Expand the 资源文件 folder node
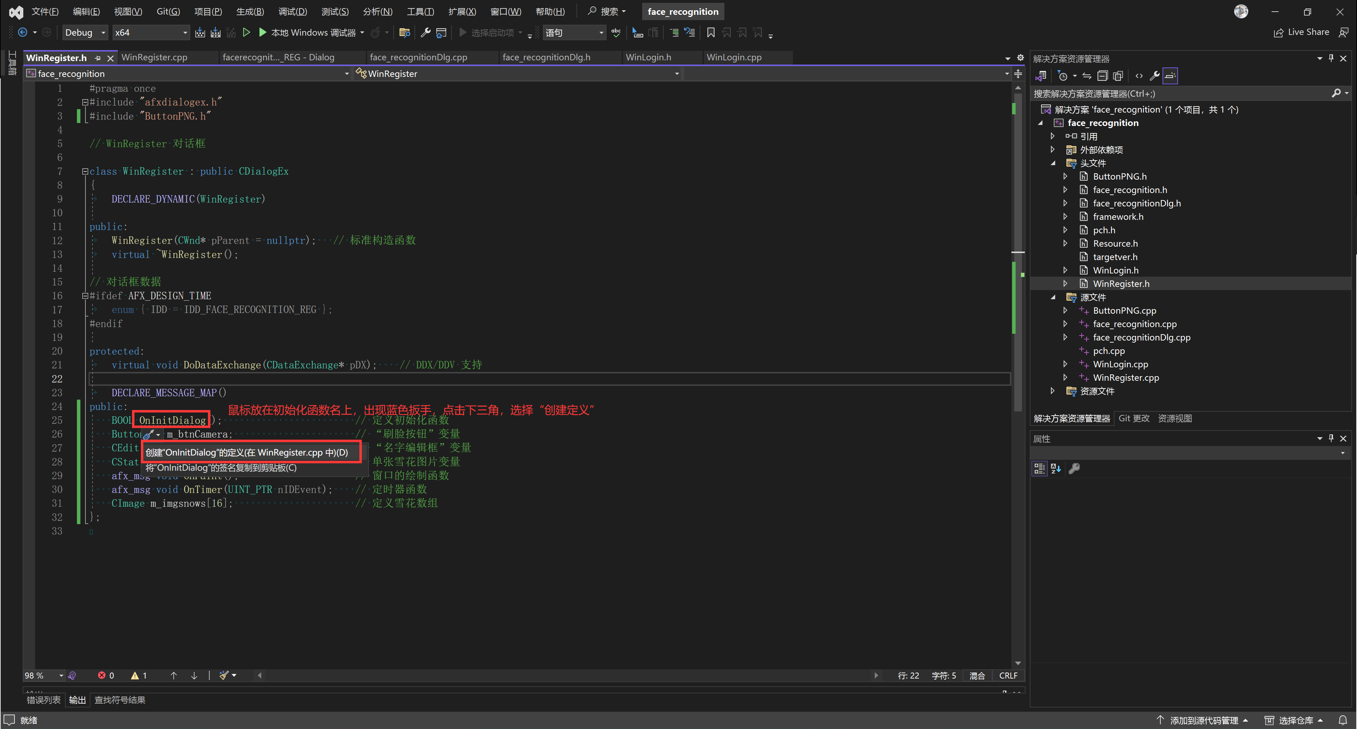 pyautogui.click(x=1052, y=391)
